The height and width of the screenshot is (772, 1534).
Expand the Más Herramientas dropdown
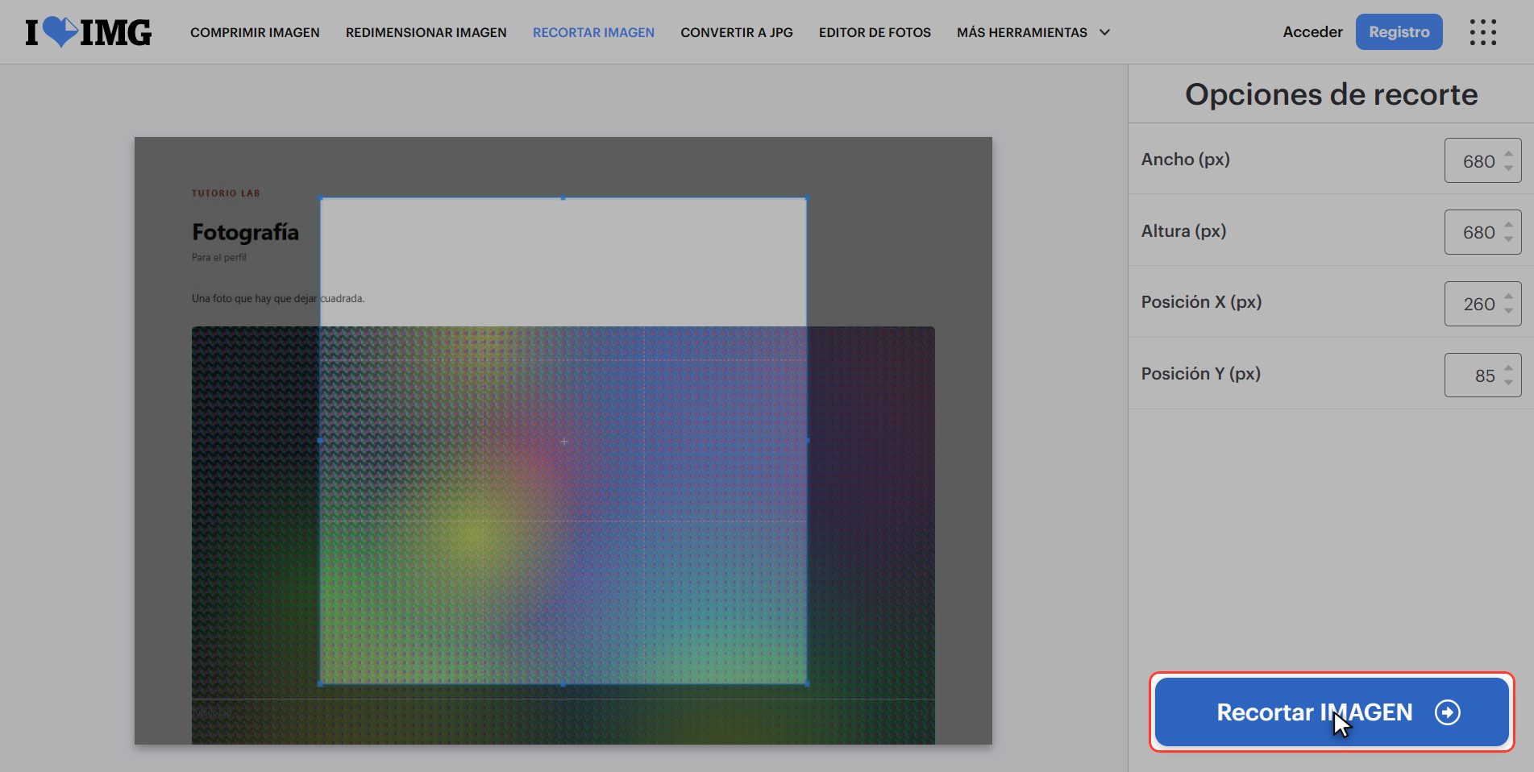(1033, 32)
